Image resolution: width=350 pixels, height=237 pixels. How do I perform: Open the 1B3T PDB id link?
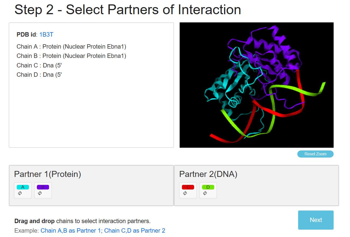point(46,35)
